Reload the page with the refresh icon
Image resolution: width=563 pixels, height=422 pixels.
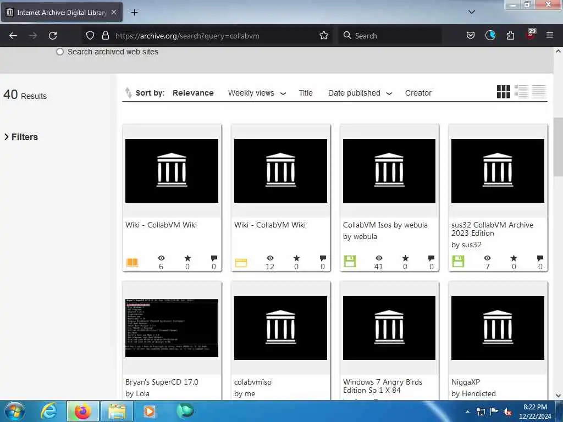click(x=53, y=36)
